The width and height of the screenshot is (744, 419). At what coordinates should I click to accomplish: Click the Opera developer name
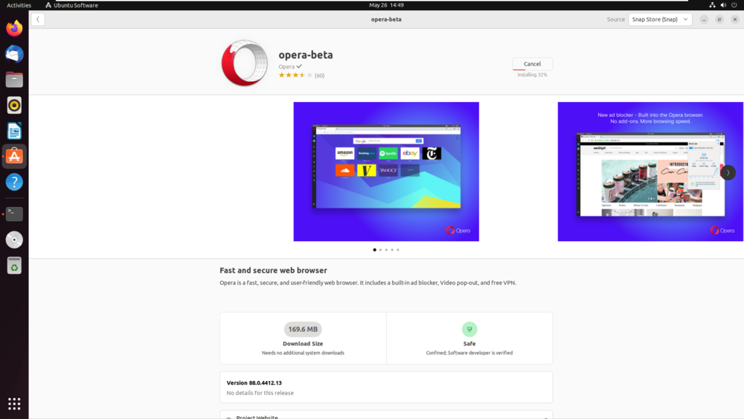(286, 66)
